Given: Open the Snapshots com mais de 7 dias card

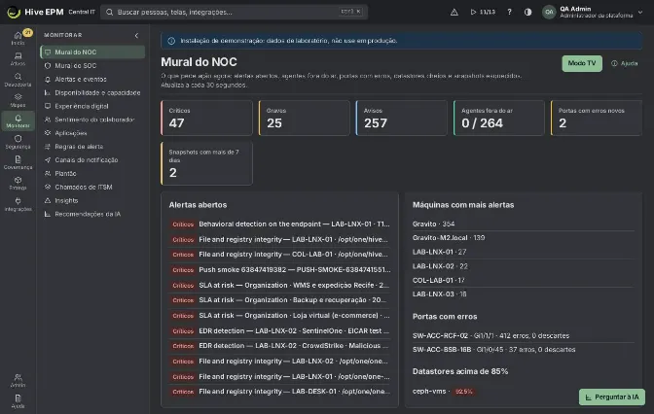Looking at the screenshot, I should coord(206,163).
